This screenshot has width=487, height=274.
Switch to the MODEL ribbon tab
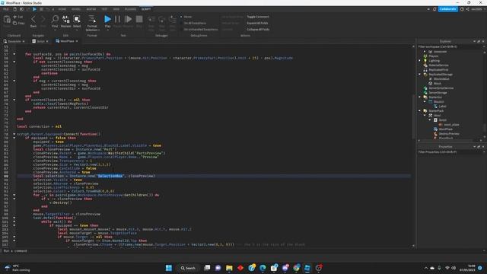[x=76, y=9]
